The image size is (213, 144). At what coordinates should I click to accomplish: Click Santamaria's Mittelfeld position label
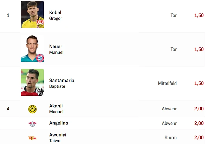point(167,83)
